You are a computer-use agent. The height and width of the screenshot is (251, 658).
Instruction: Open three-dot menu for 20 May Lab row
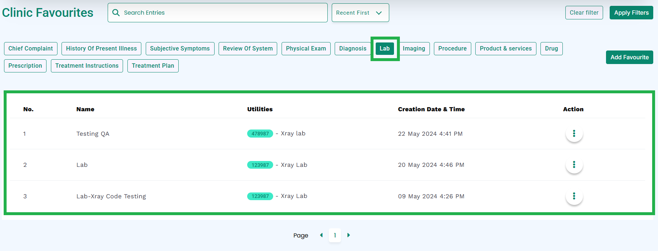click(x=574, y=165)
